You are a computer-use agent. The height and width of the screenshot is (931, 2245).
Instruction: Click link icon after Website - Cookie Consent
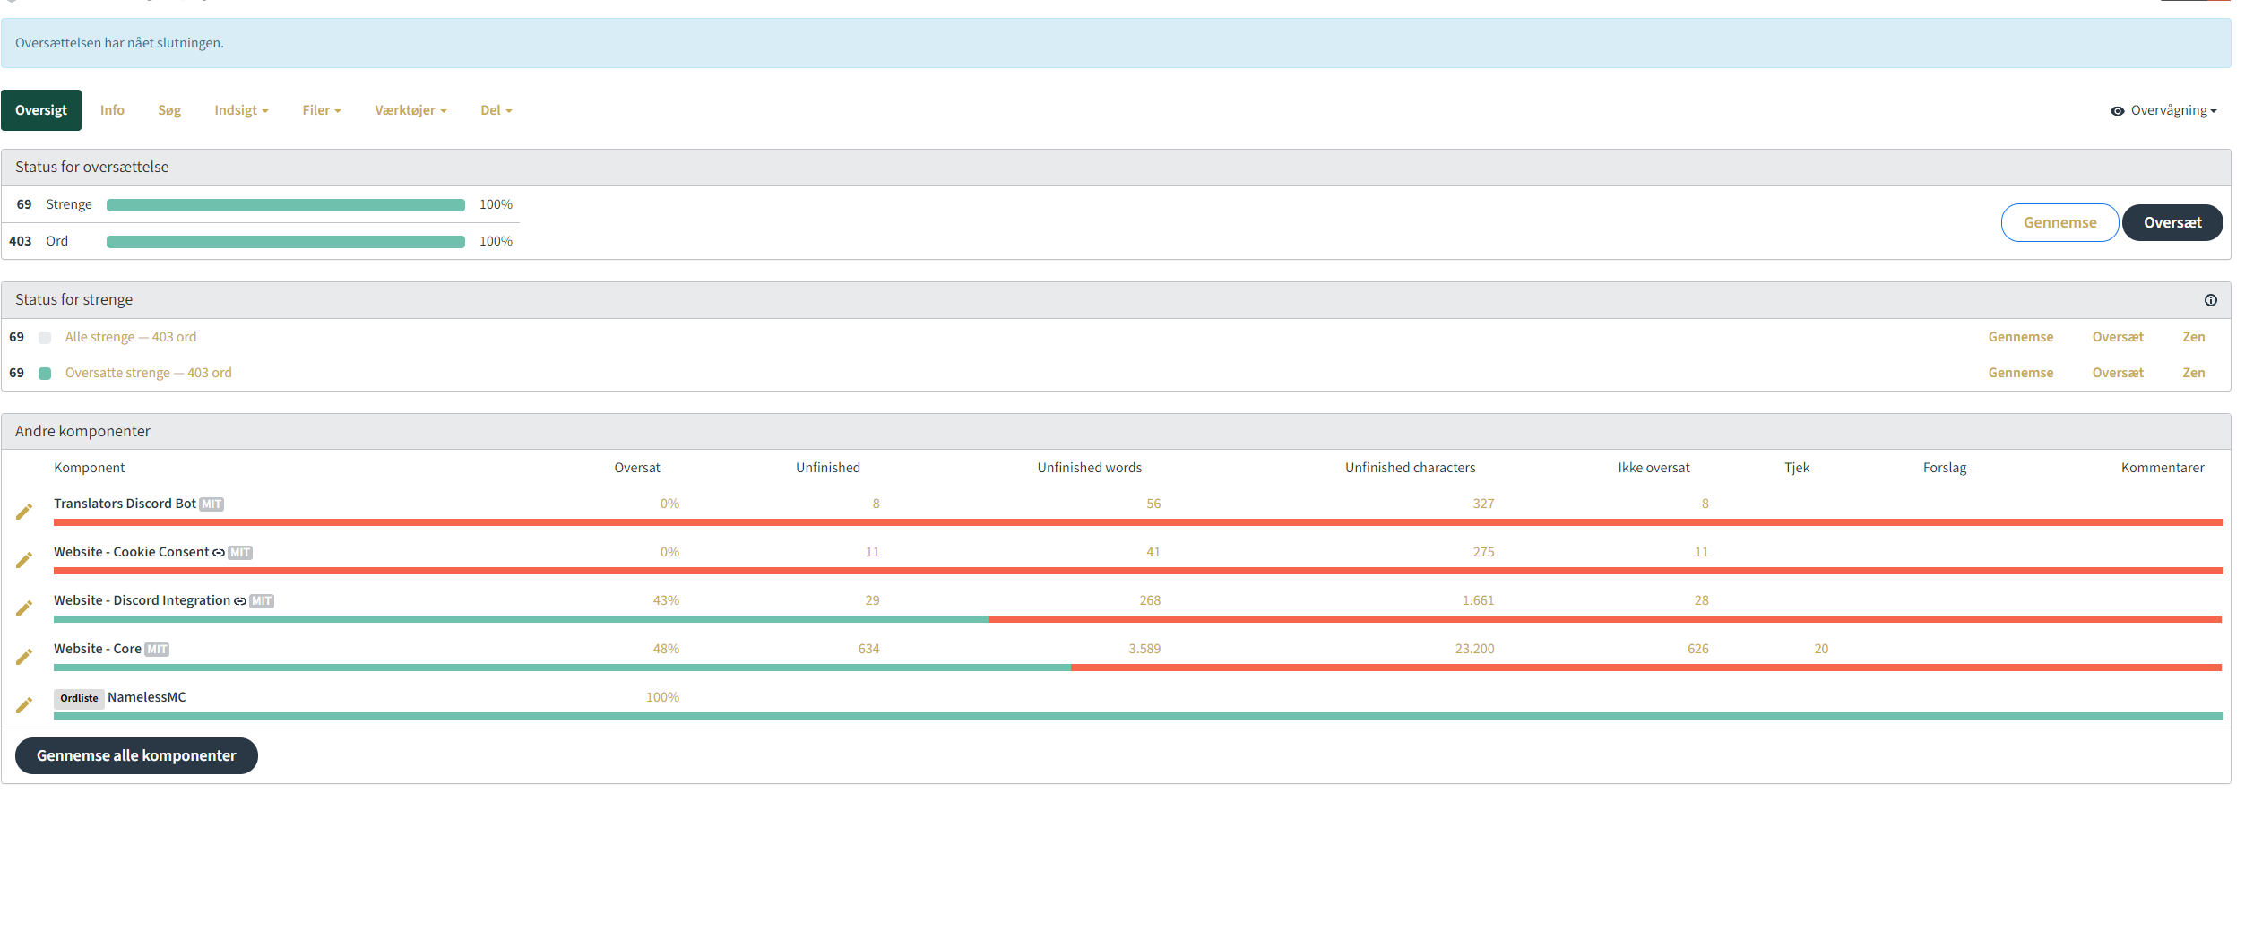219,553
